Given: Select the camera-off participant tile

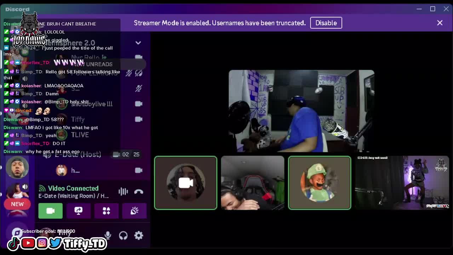Looking at the screenshot, I should [x=186, y=183].
